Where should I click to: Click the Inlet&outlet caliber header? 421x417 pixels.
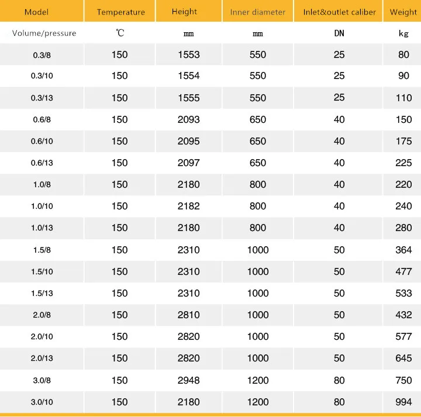coord(339,12)
